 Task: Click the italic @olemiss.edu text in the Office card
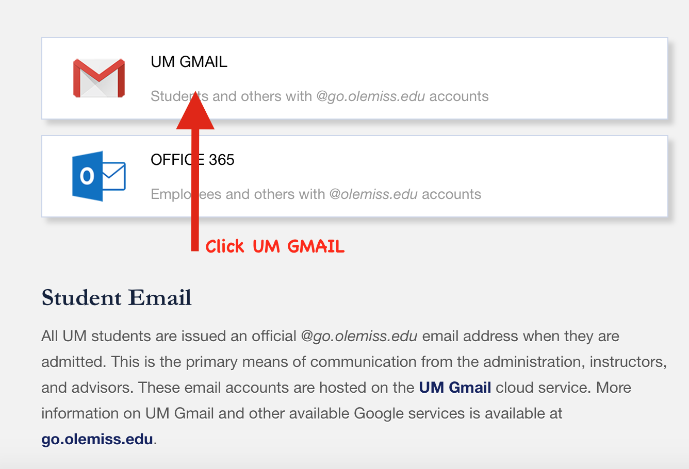373,194
